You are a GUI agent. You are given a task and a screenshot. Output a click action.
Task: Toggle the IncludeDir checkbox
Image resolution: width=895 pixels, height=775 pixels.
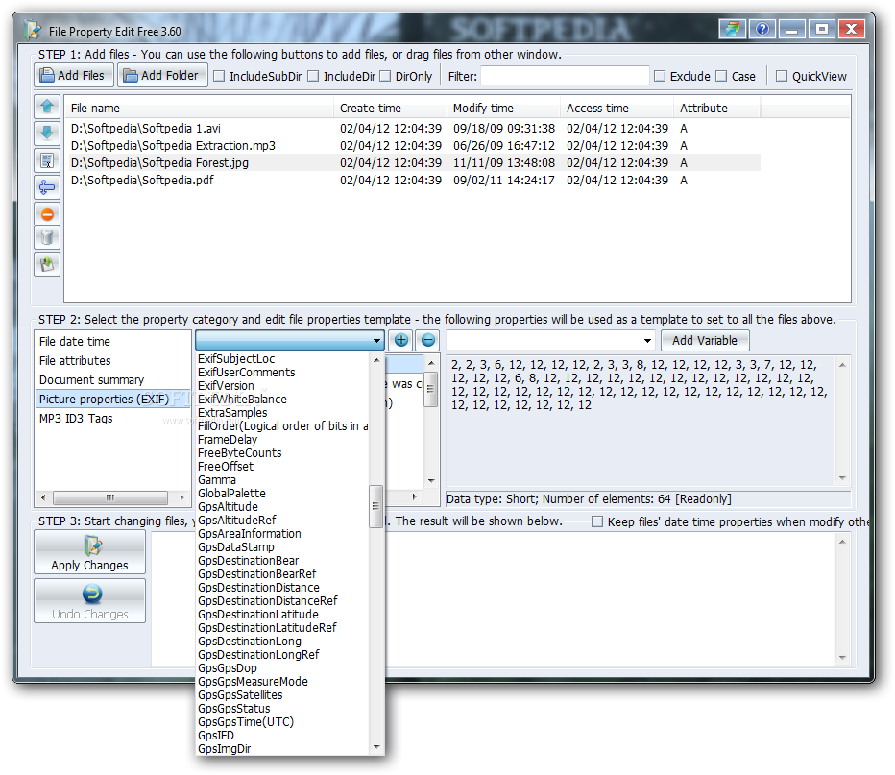tap(313, 76)
